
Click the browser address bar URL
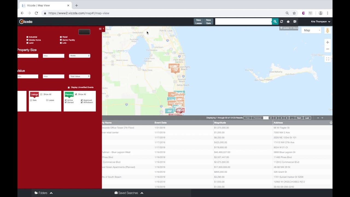coord(79,13)
